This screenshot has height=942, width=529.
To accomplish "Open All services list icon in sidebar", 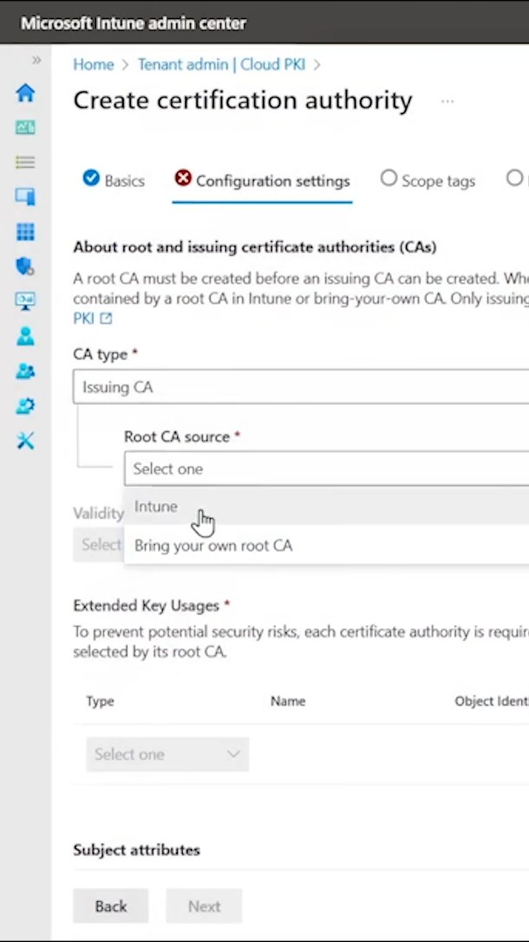I will point(25,162).
